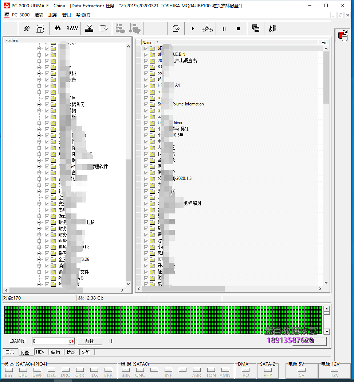Open the 选项 menu
The image size is (354, 382).
coord(39,15)
